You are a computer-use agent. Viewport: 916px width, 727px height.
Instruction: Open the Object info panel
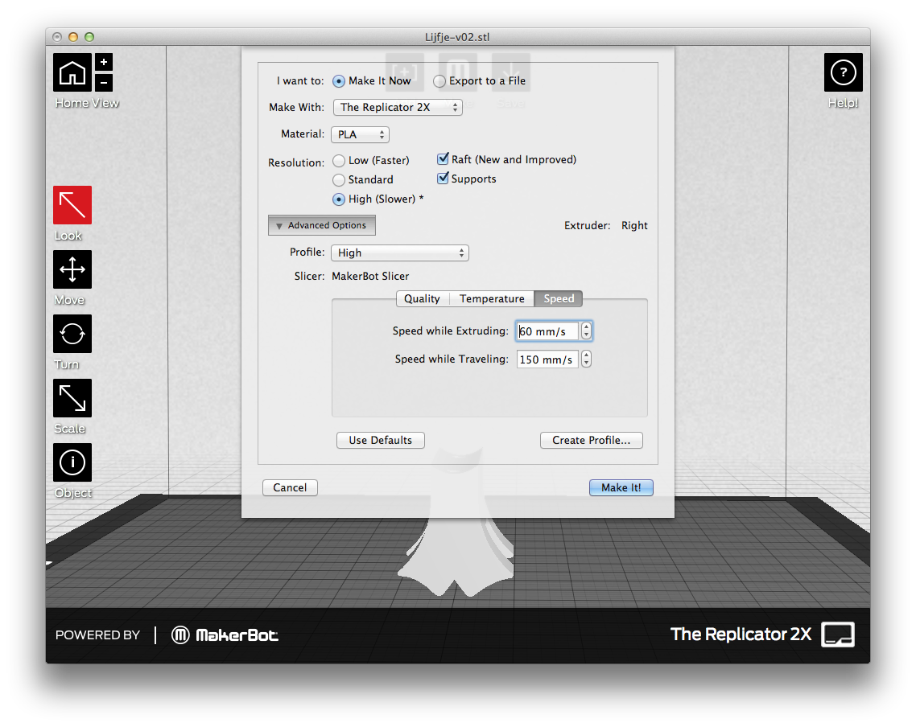point(72,462)
